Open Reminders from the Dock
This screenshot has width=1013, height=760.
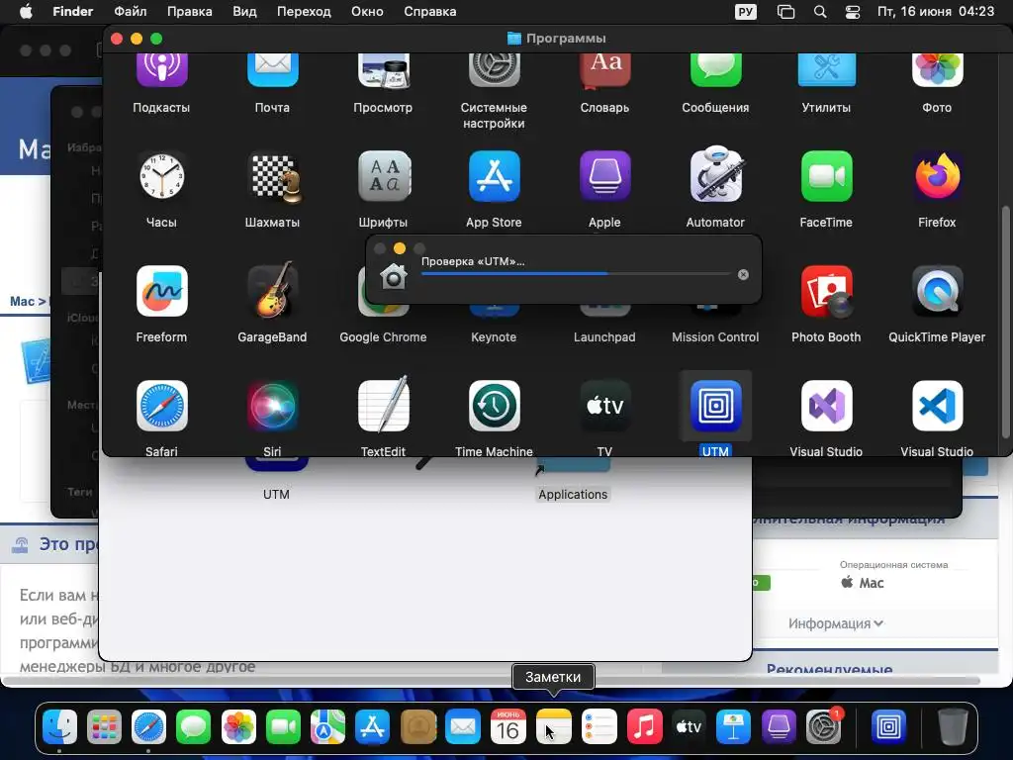coord(599,726)
